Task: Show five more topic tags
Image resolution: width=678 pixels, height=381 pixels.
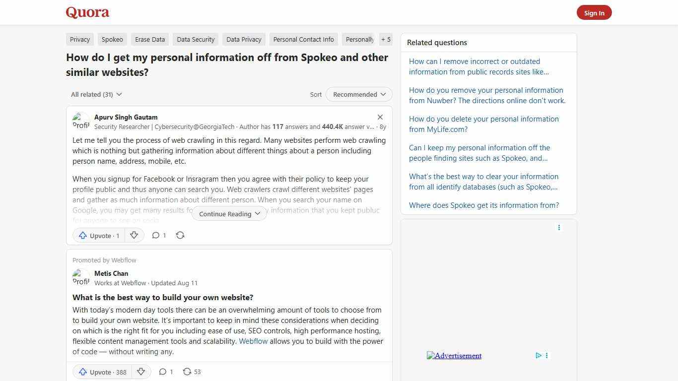Action: click(x=386, y=39)
